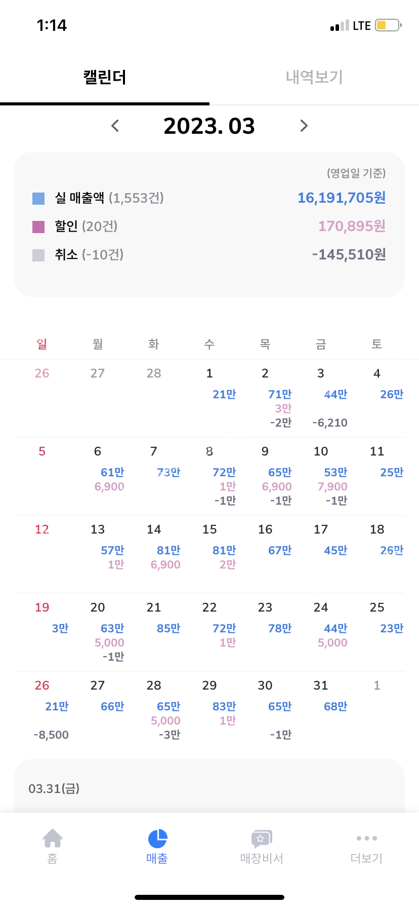
Task: Tap the 170,895원 discount amount
Action: pyautogui.click(x=352, y=226)
